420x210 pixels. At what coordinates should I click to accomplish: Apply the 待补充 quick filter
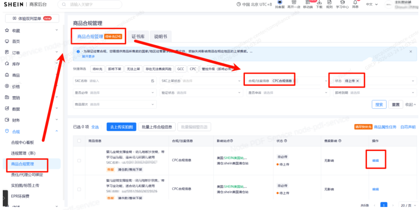click(97, 69)
